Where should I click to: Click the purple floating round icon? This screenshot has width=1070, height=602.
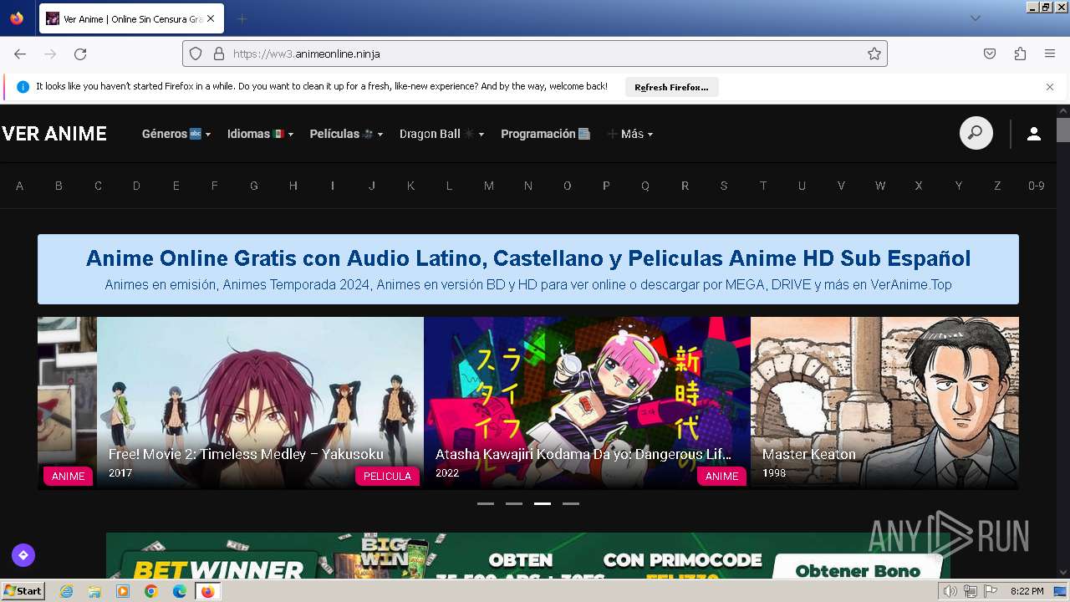(x=23, y=554)
